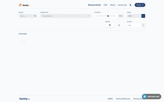The image size is (164, 102).
Task: Open the Fonts + selection button
Action: coord(140,5)
